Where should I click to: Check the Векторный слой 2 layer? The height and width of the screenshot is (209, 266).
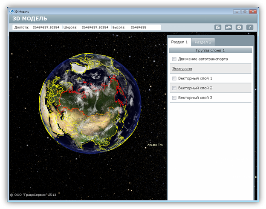(x=174, y=88)
